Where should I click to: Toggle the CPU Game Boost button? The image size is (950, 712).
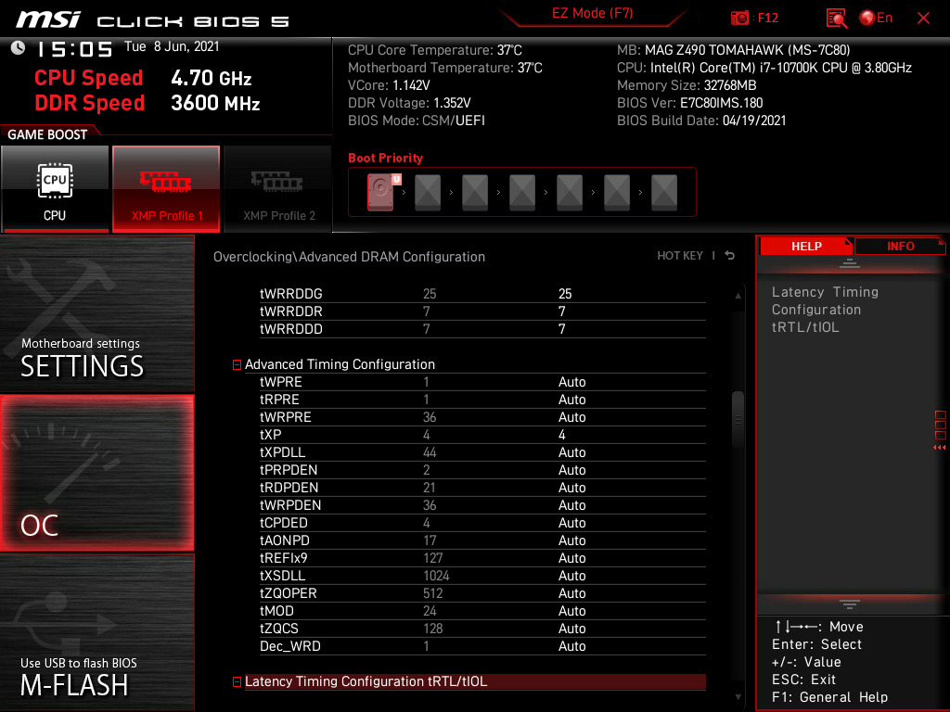tap(55, 189)
